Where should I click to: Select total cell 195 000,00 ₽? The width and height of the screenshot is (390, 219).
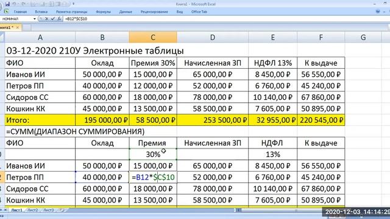pyautogui.click(x=102, y=120)
